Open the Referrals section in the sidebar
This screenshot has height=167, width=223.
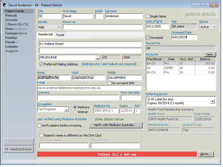click(x=11, y=15)
